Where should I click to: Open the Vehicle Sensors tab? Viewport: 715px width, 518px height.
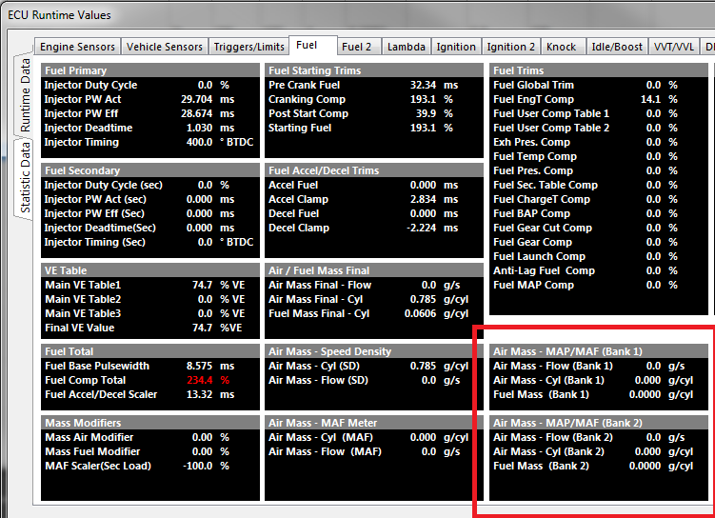[x=165, y=47]
